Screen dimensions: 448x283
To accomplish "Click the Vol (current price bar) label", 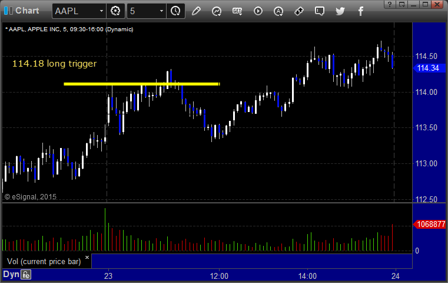I will click(x=44, y=262).
